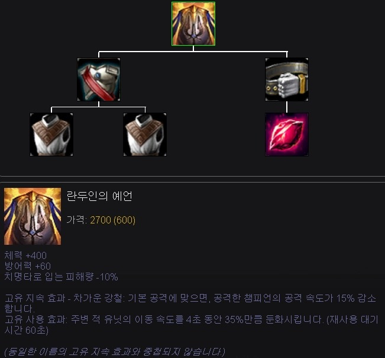Click the italic note about non-stacking unique passives
The height and width of the screenshot is (358, 385).
click(x=115, y=351)
